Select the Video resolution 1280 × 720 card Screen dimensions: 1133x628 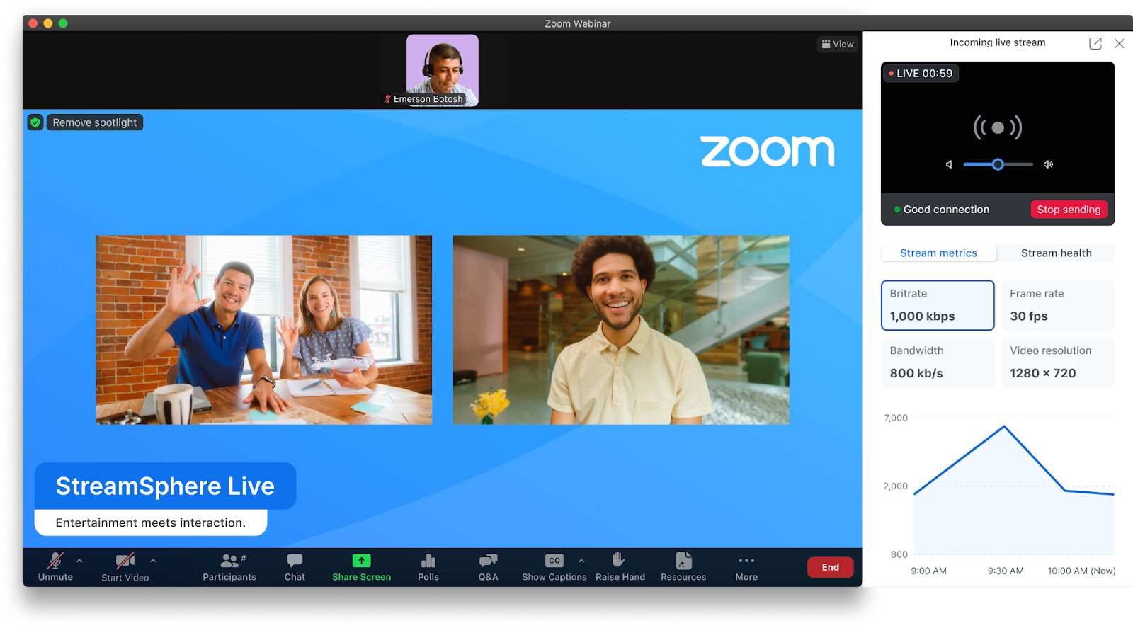1058,362
